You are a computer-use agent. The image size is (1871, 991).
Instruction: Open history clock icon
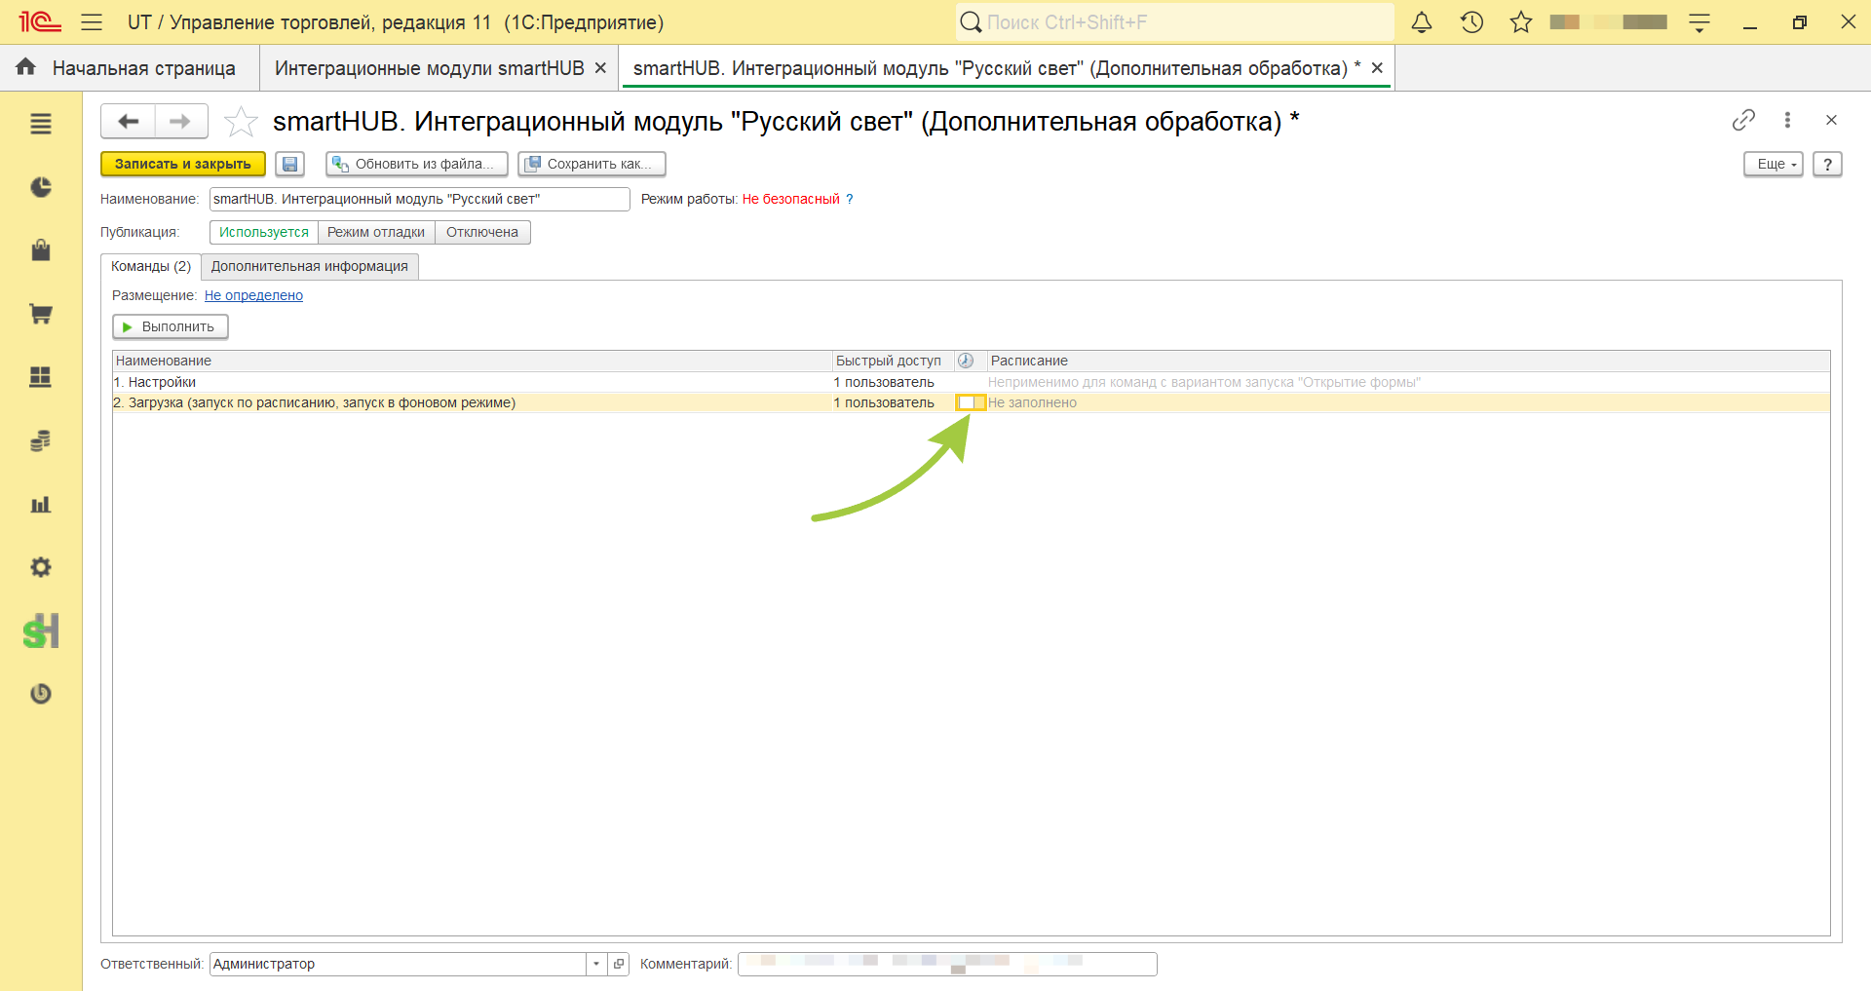pyautogui.click(x=1471, y=21)
